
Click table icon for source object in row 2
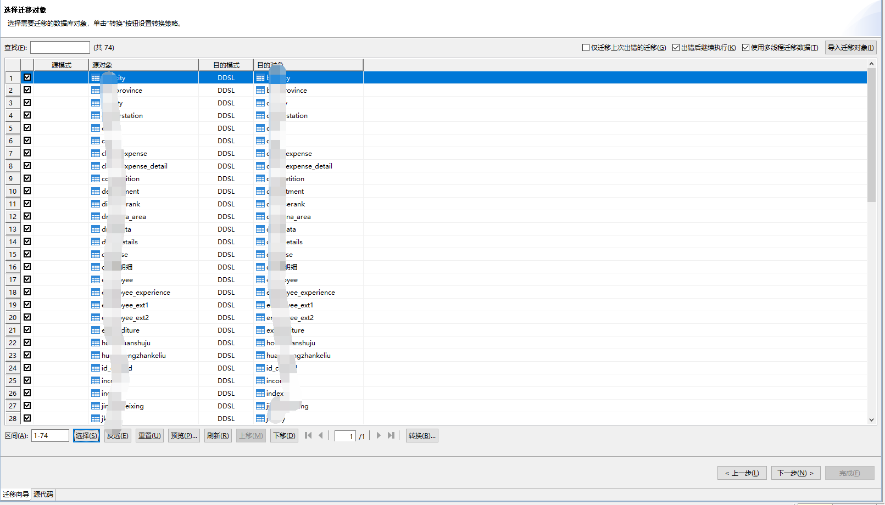coord(96,91)
